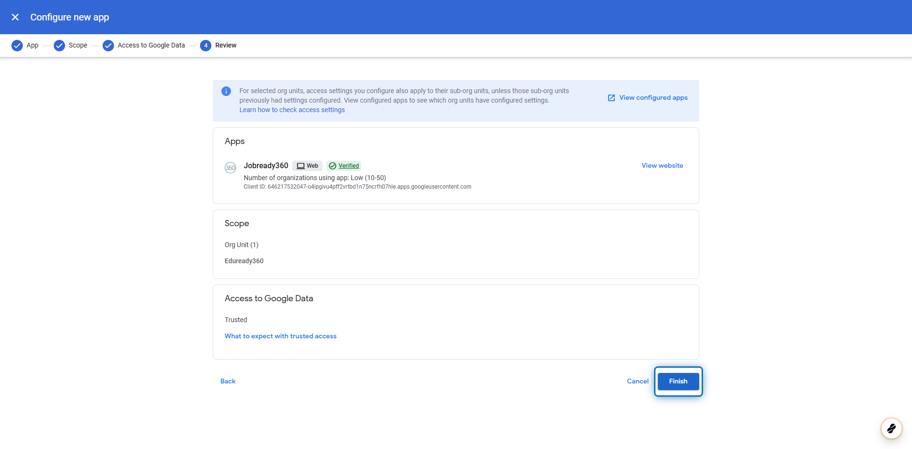
Task: Click Finish to complete configuration
Action: 678,381
